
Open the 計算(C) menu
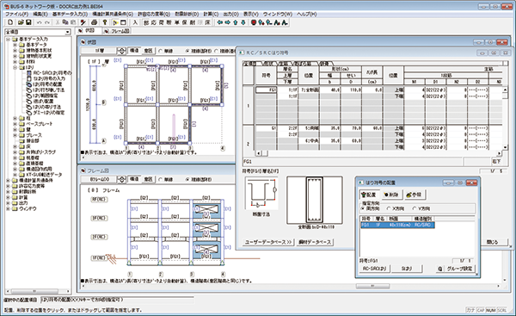coord(211,14)
